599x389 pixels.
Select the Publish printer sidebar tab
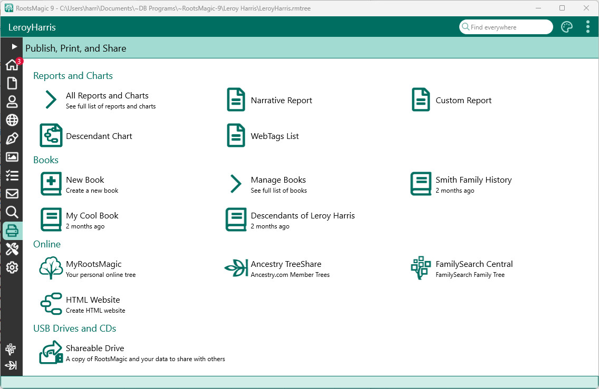[12, 231]
